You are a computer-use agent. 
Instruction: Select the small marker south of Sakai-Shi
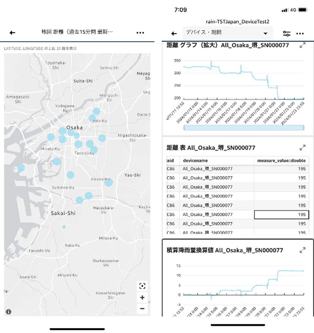64,227
